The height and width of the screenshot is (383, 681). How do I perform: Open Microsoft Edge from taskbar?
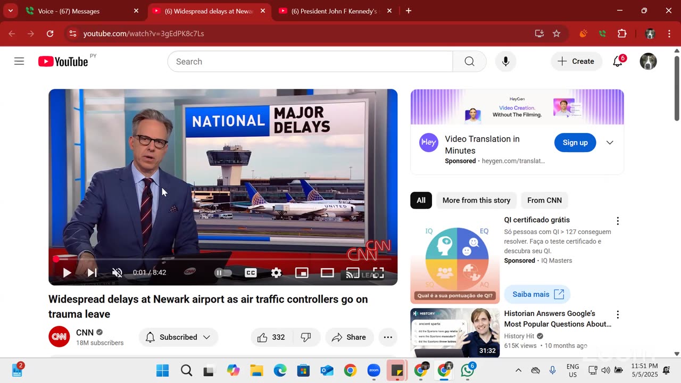coord(280,370)
